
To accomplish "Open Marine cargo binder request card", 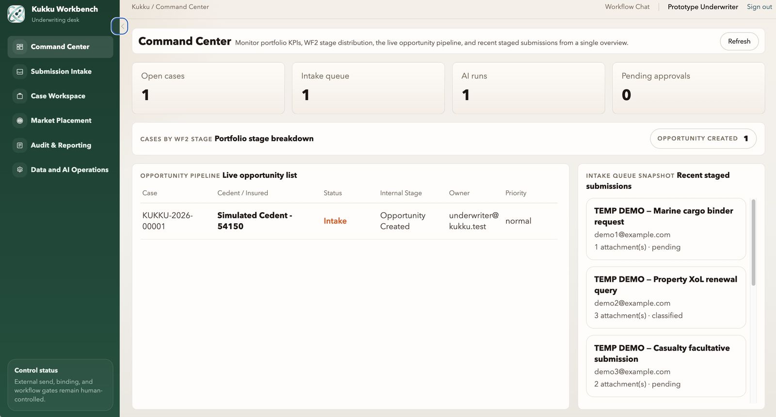I will (x=666, y=229).
